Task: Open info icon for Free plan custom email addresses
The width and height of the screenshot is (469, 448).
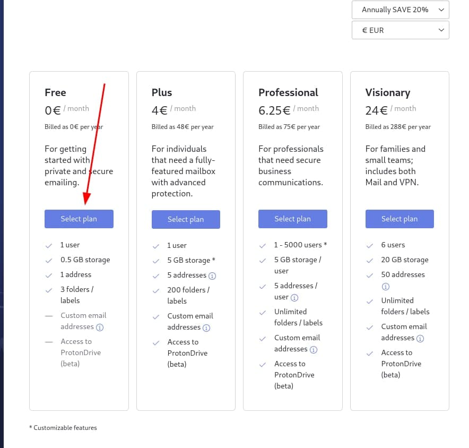Action: (x=100, y=328)
